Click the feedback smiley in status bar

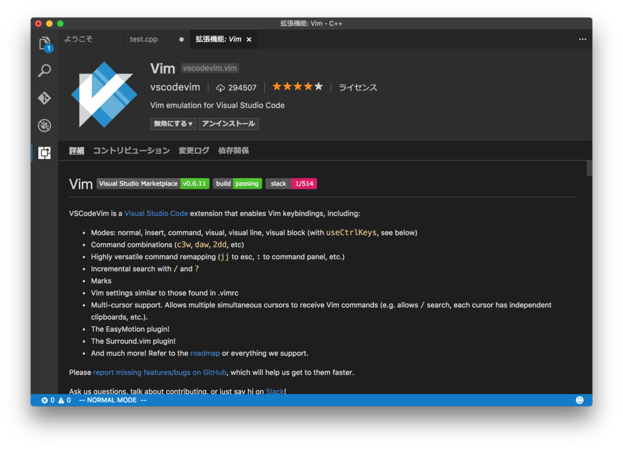click(x=580, y=400)
